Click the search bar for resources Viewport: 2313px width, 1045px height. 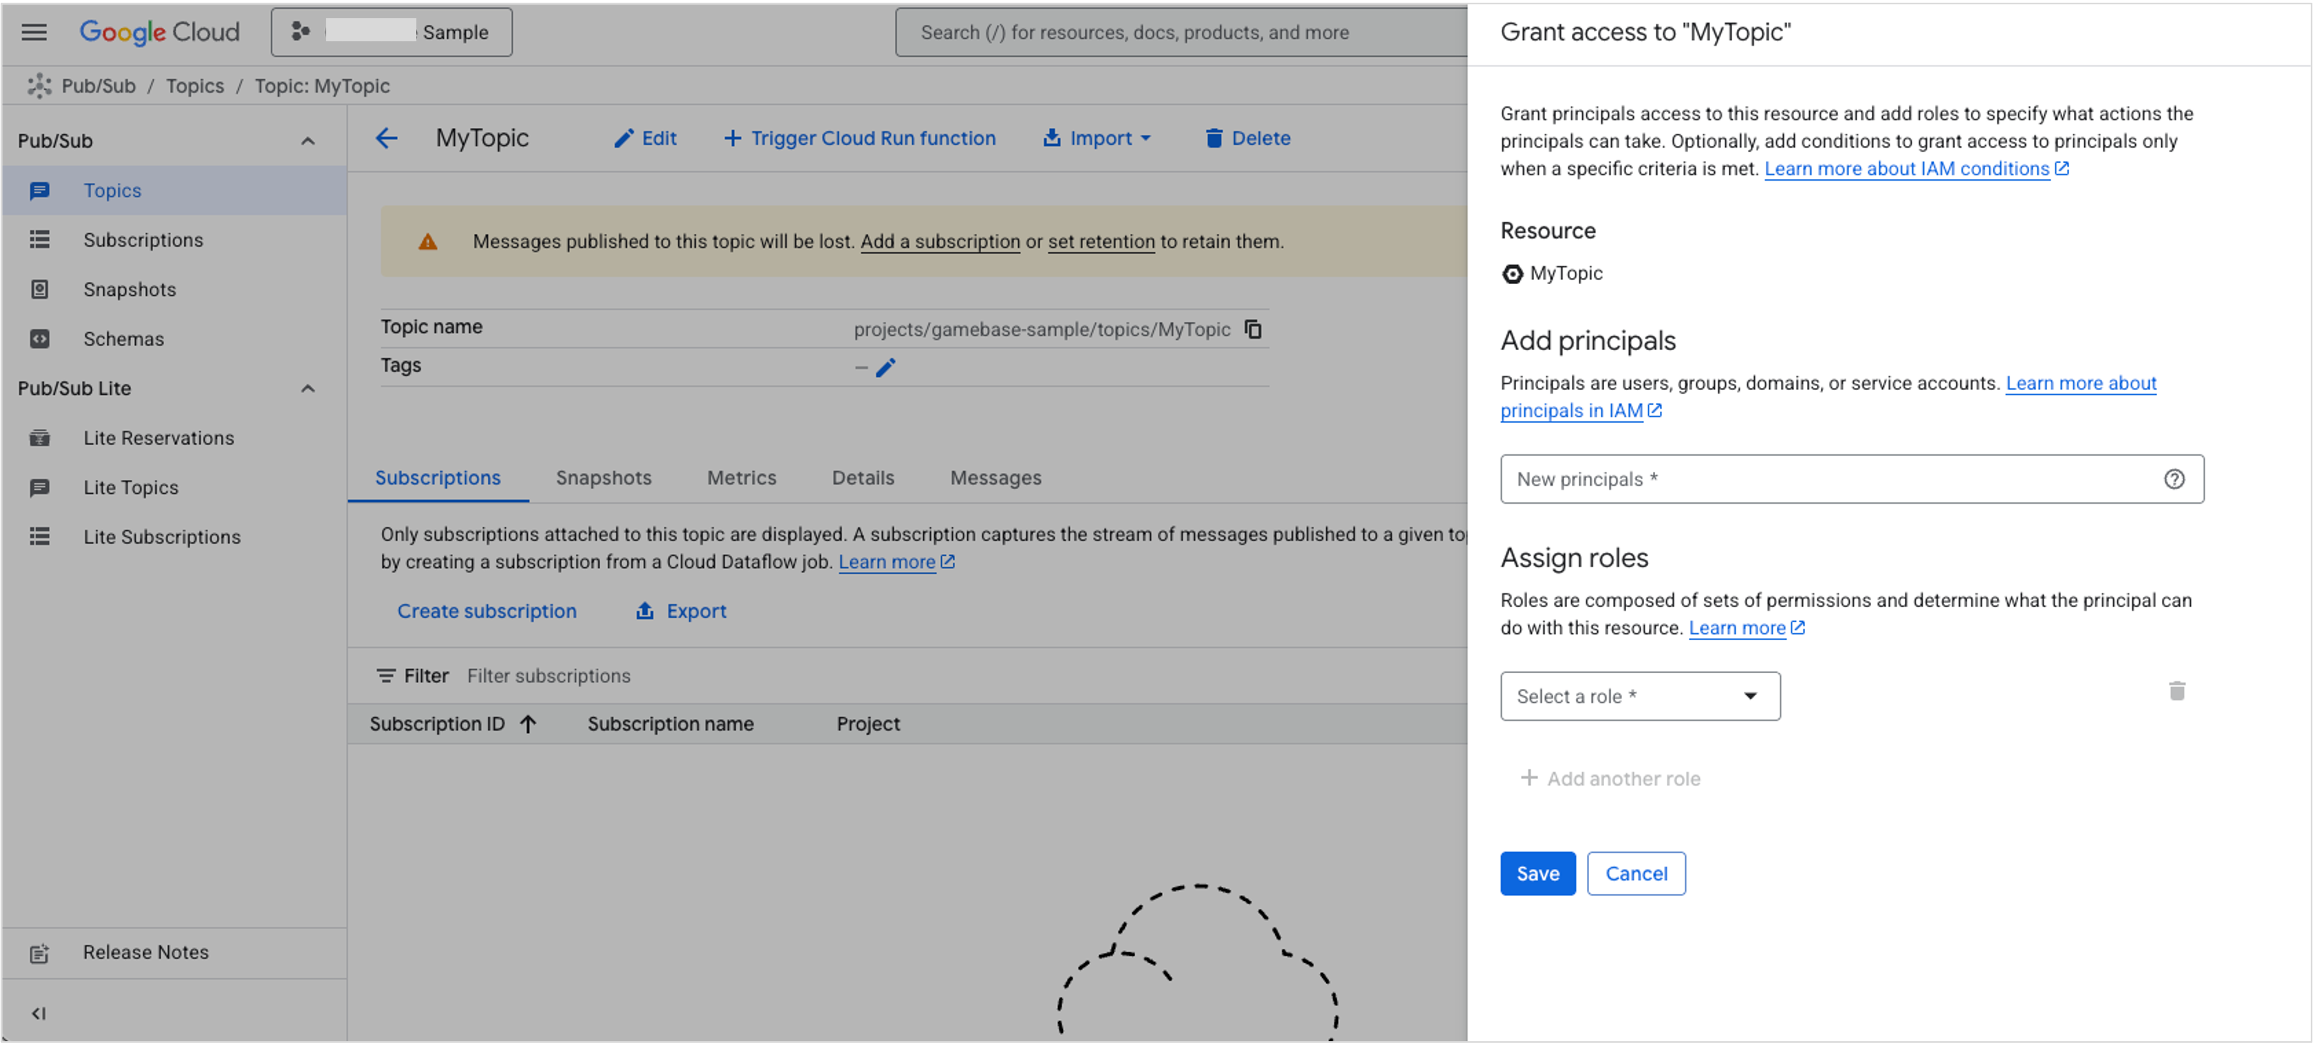[1181, 33]
